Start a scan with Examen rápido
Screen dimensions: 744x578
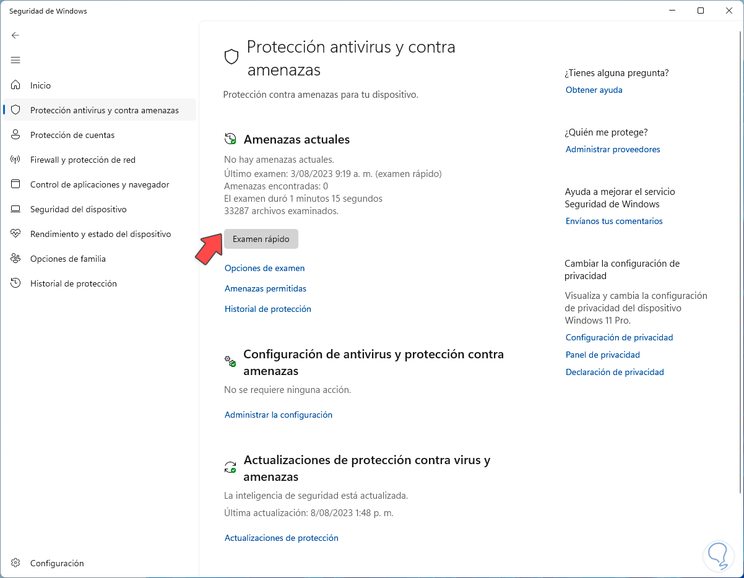[261, 239]
